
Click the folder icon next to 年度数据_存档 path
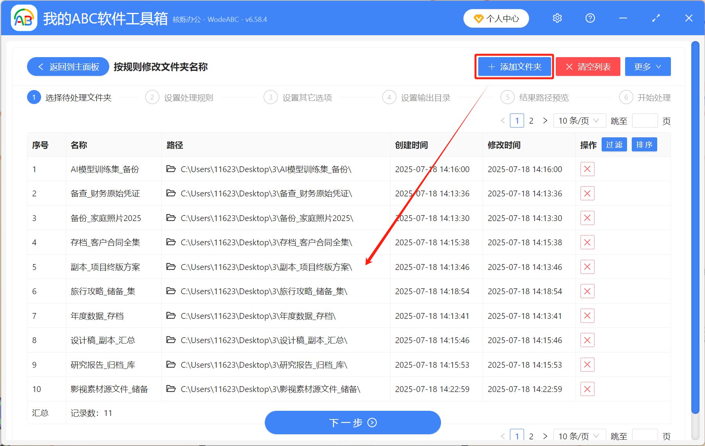[171, 316]
